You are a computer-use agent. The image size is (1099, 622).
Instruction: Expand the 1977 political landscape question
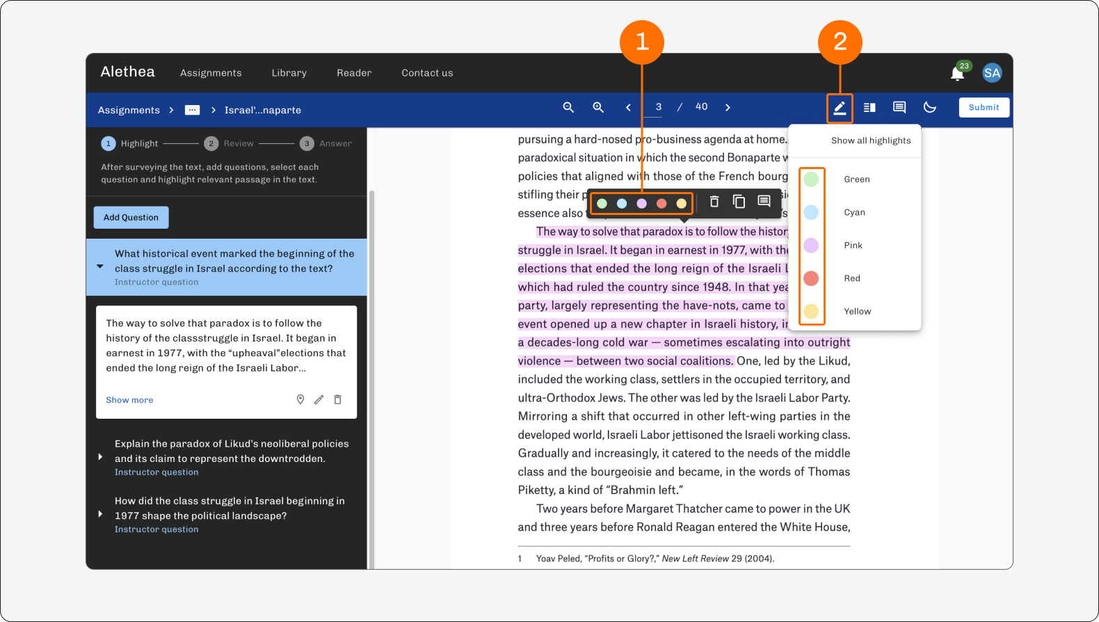(100, 514)
